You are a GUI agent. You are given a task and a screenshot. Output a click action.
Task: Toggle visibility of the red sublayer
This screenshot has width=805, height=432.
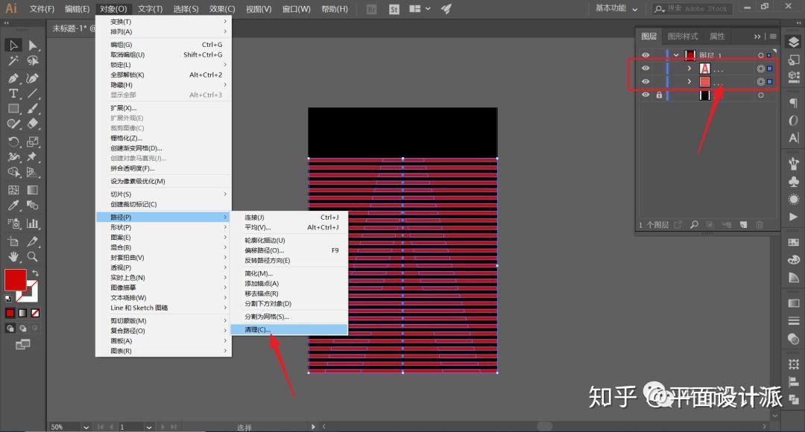645,82
